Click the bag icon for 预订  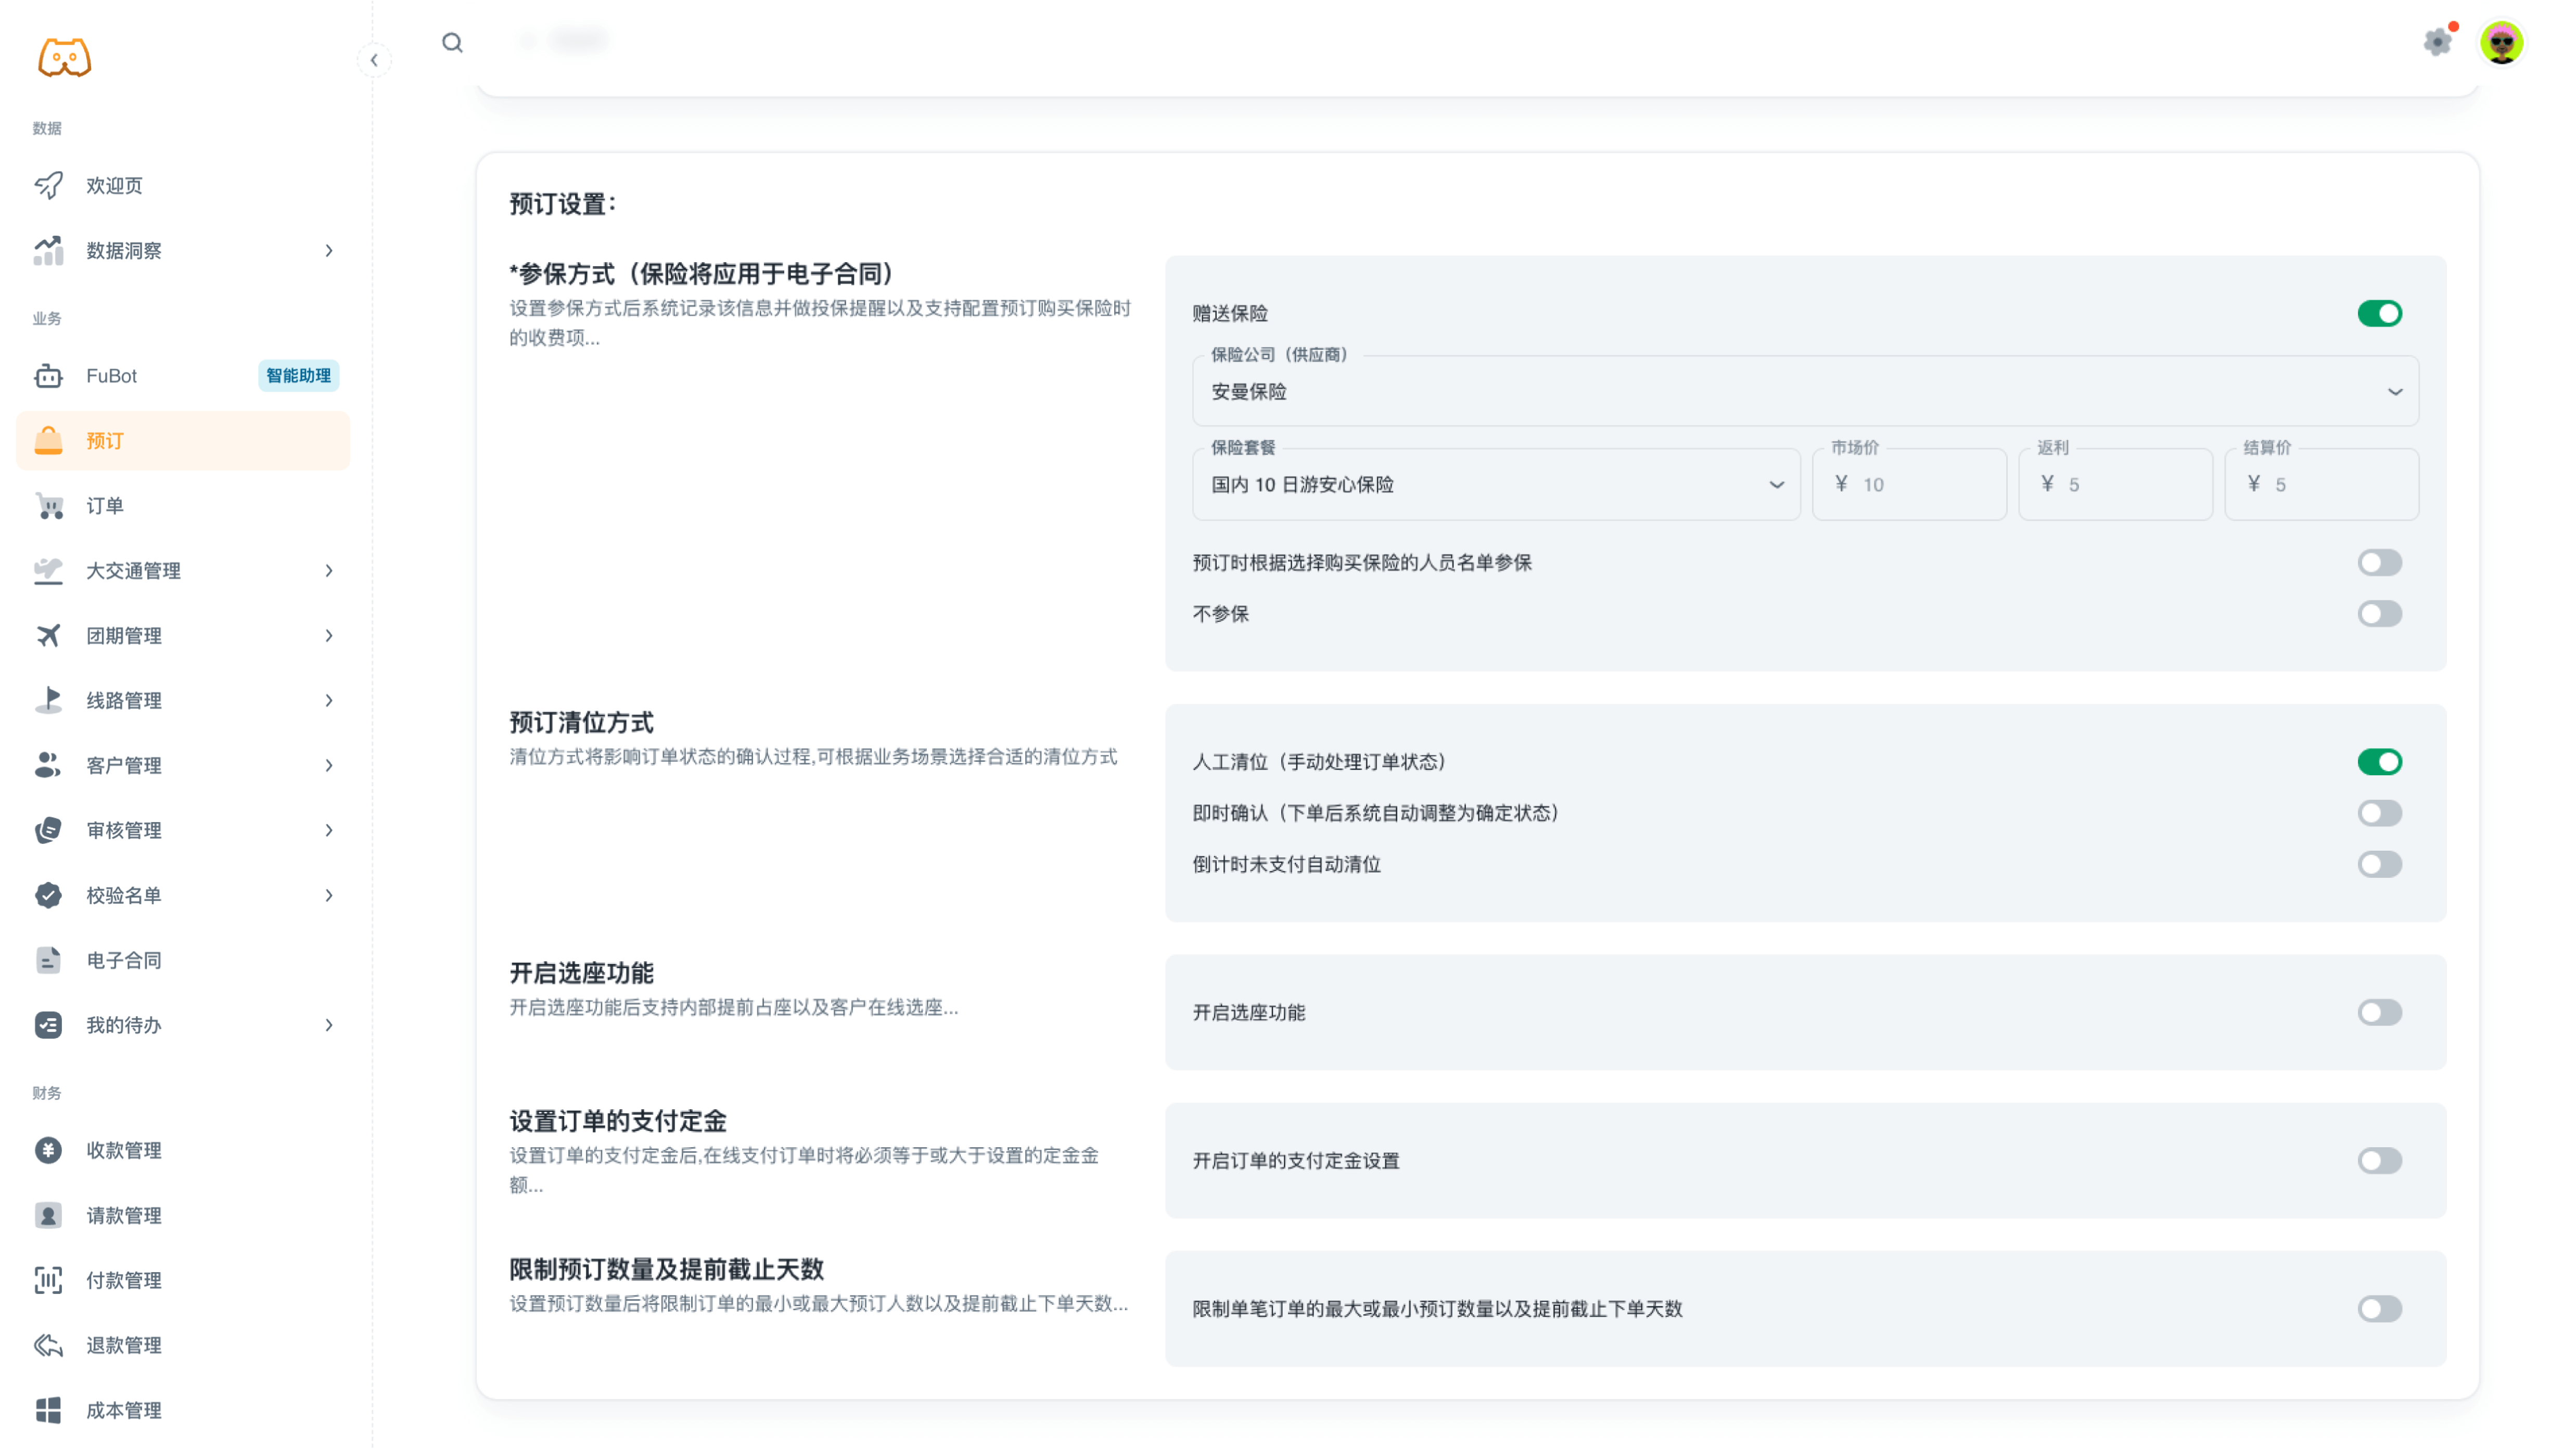(48, 441)
